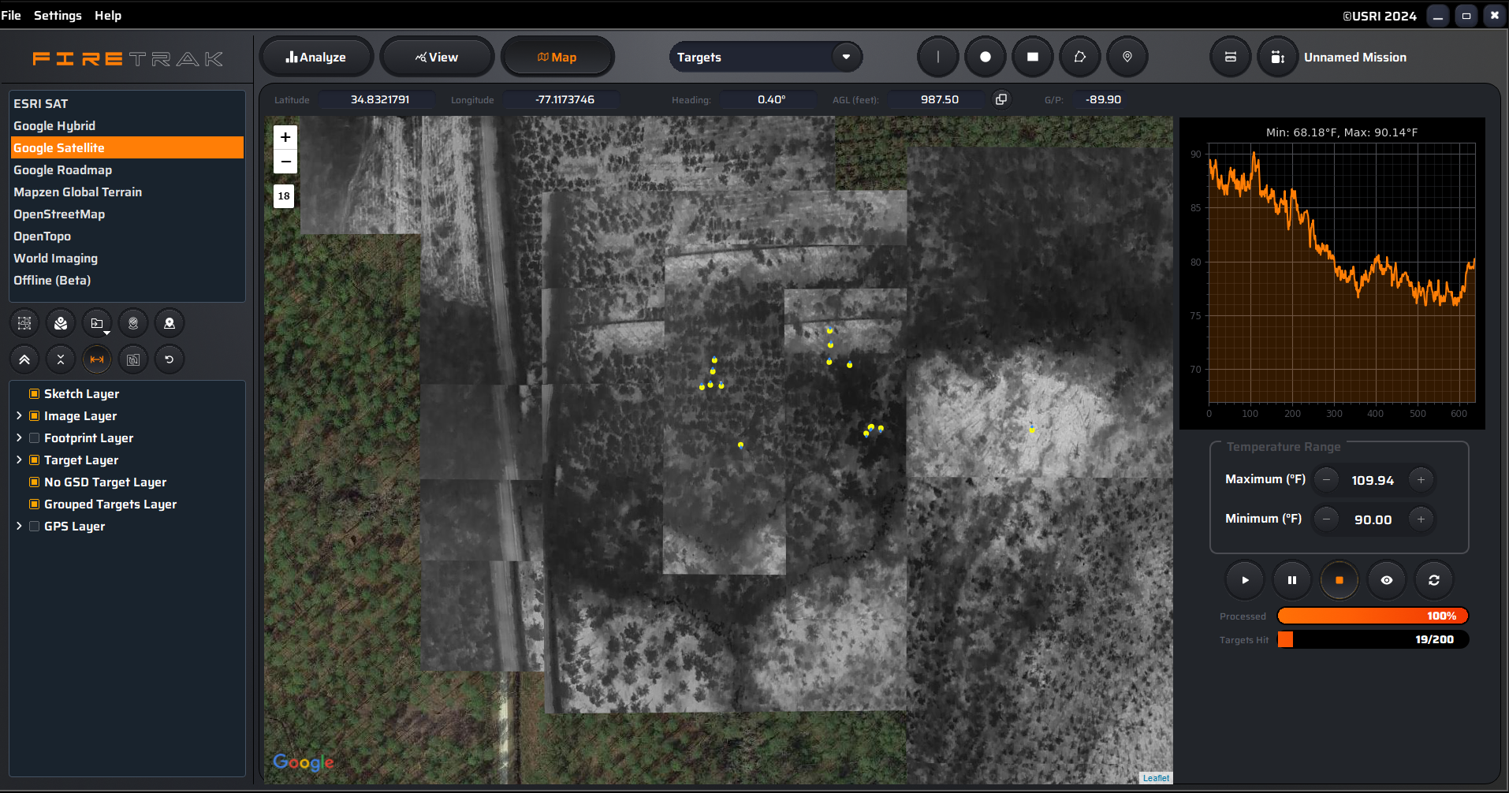1509x793 pixels.
Task: Expand the Image Layer tree node
Action: pos(19,416)
